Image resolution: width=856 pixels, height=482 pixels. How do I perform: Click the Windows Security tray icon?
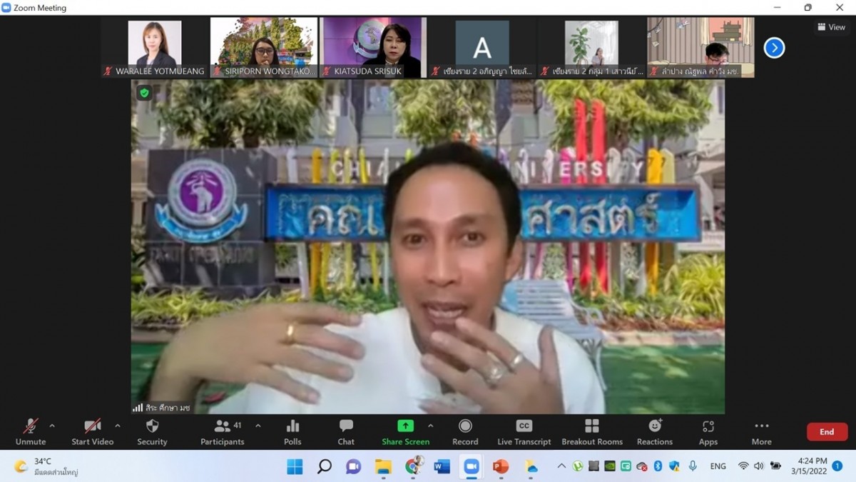coord(674,466)
